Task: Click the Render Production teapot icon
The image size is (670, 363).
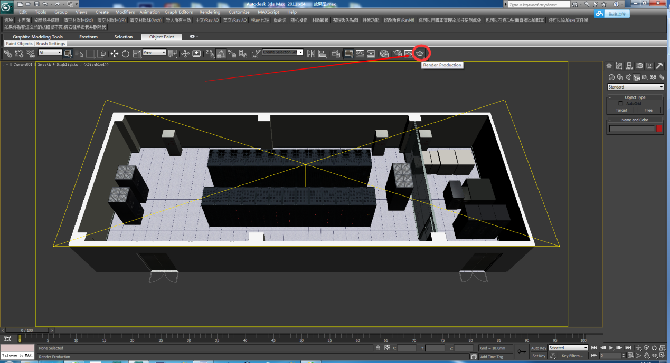Action: tap(420, 53)
